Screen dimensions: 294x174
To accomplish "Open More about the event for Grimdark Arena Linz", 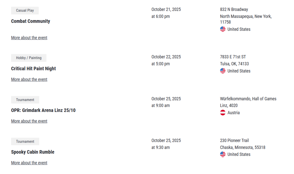I will coord(29,121).
